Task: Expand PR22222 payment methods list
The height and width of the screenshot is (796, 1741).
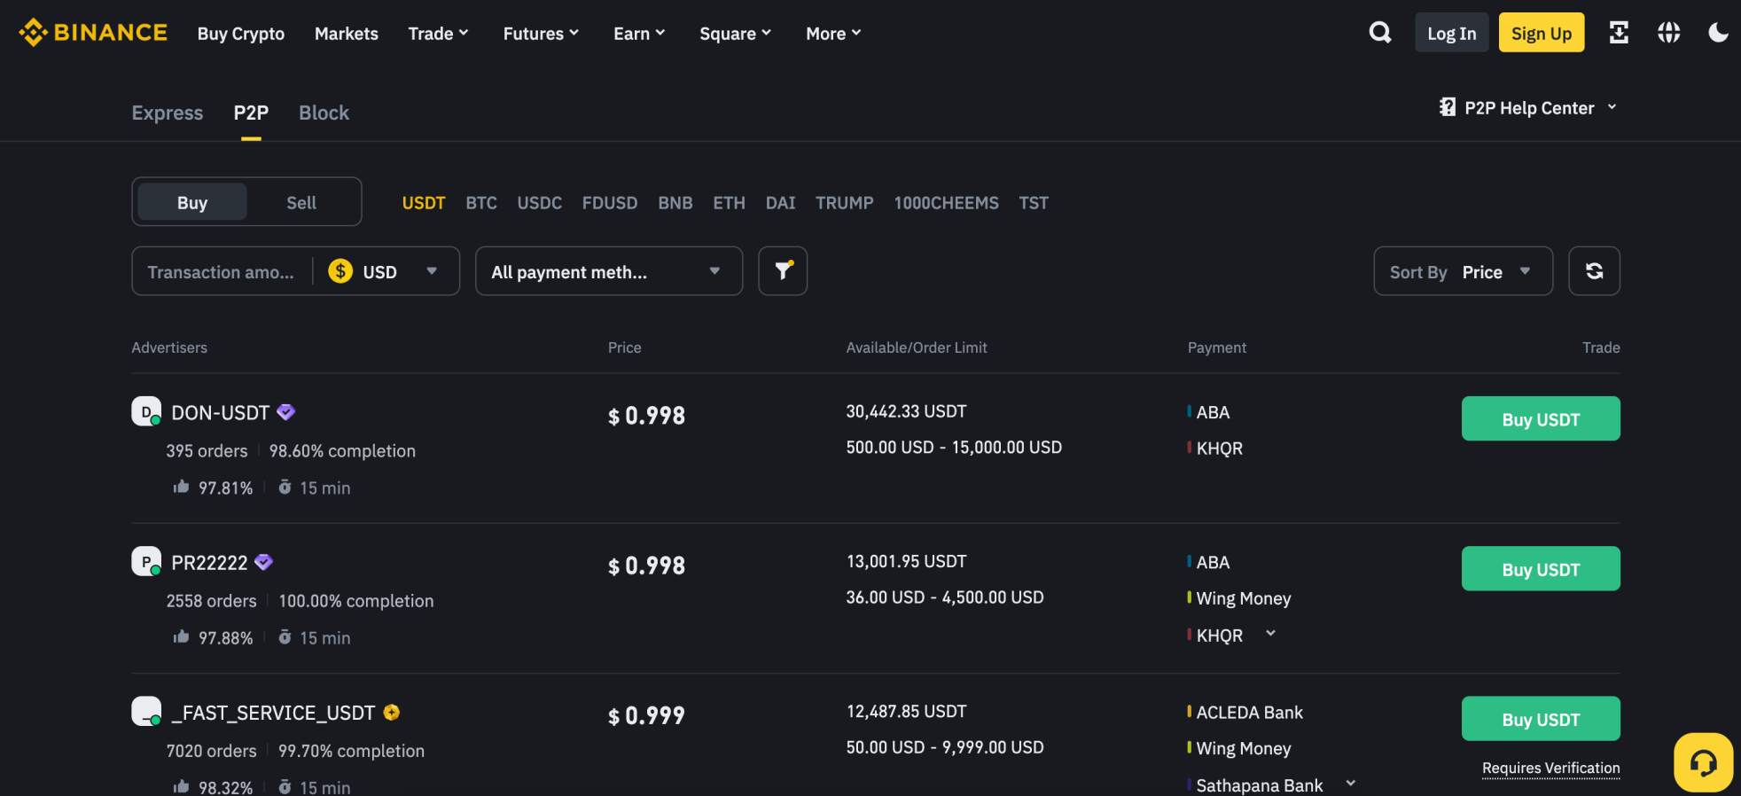Action: (x=1270, y=634)
